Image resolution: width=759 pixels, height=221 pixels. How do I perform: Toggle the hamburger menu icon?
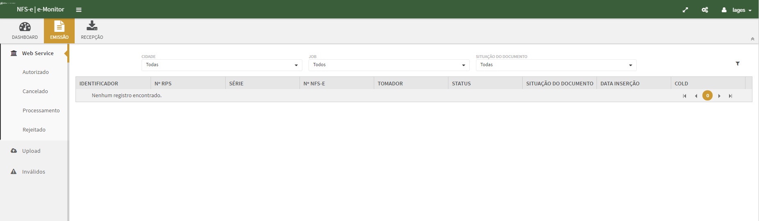coord(79,10)
